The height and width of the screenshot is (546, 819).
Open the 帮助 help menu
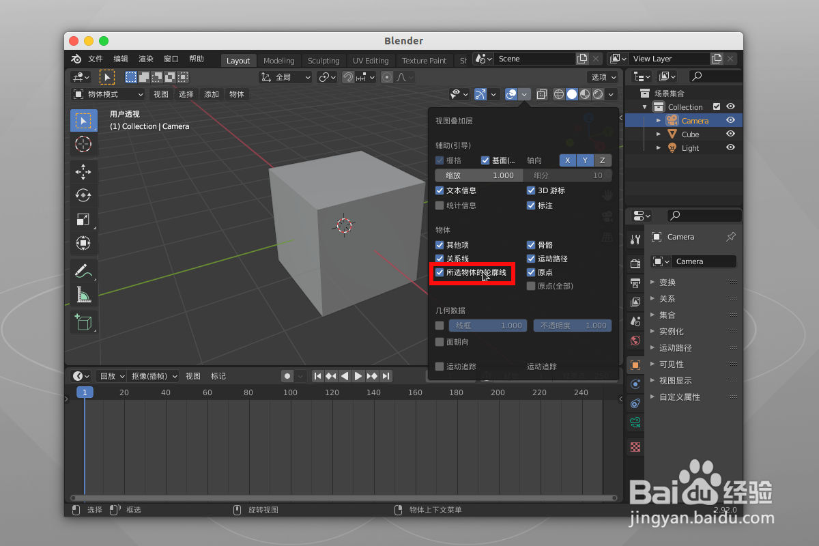(x=197, y=59)
